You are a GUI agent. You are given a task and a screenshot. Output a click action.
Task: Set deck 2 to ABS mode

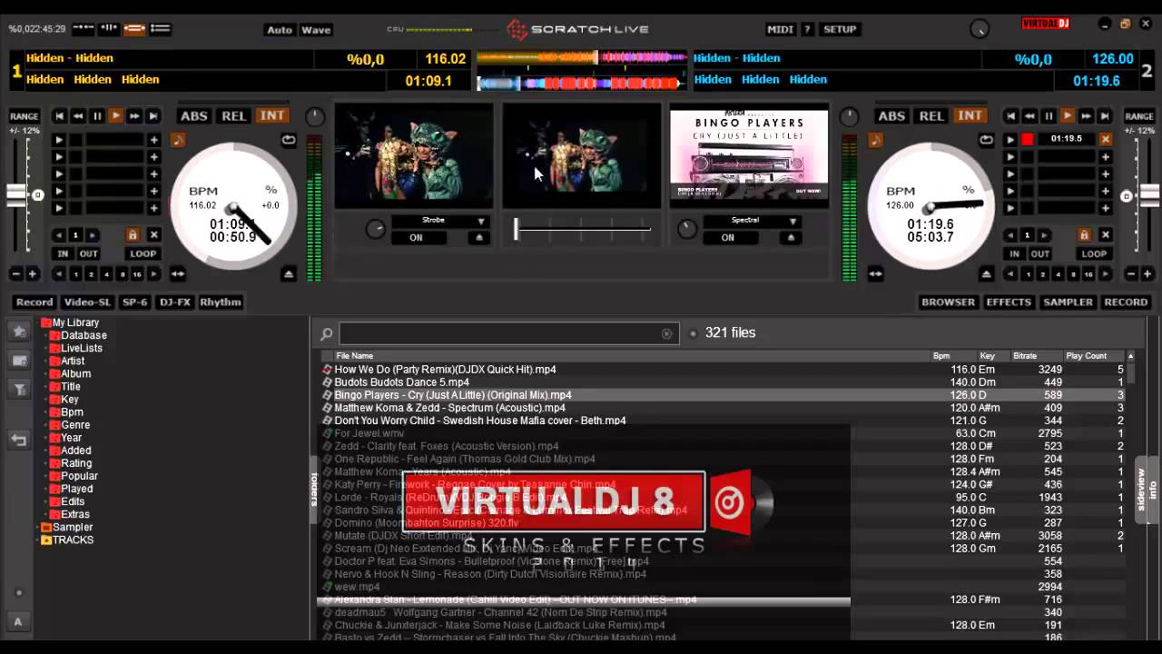pos(891,115)
